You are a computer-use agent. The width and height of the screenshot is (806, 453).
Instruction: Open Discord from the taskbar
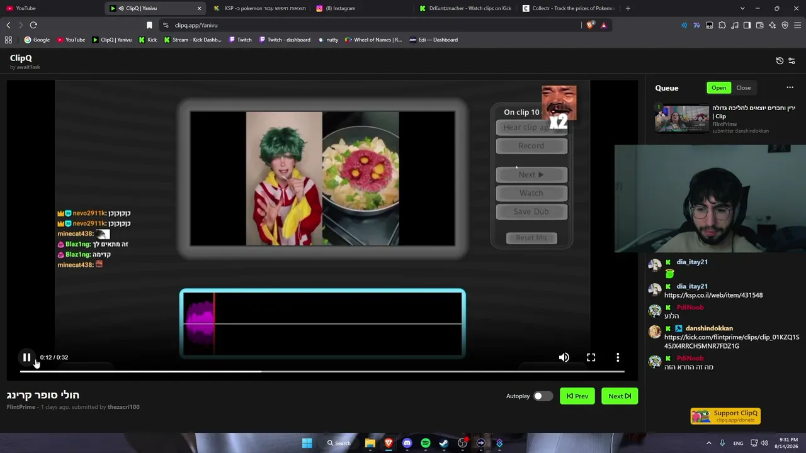pyautogui.click(x=407, y=443)
